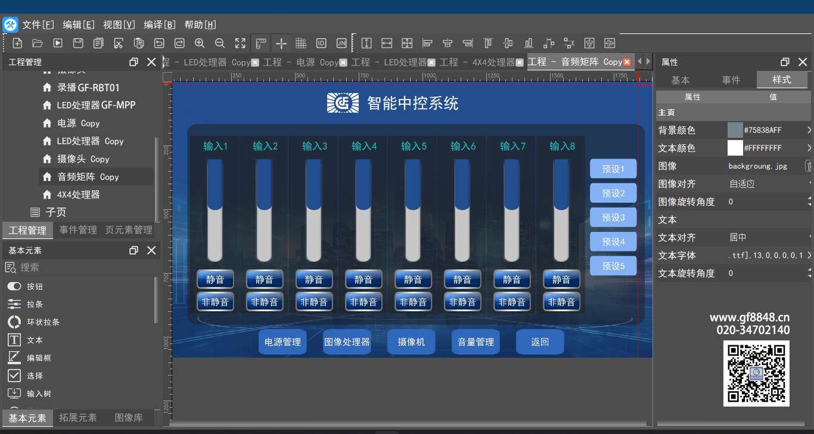The image size is (814, 434).
Task: Click the run/preview play icon
Action: pyautogui.click(x=57, y=43)
